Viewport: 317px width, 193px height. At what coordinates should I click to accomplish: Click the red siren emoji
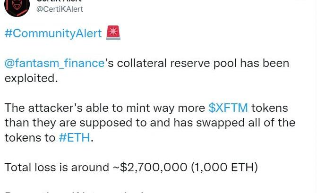tap(114, 34)
